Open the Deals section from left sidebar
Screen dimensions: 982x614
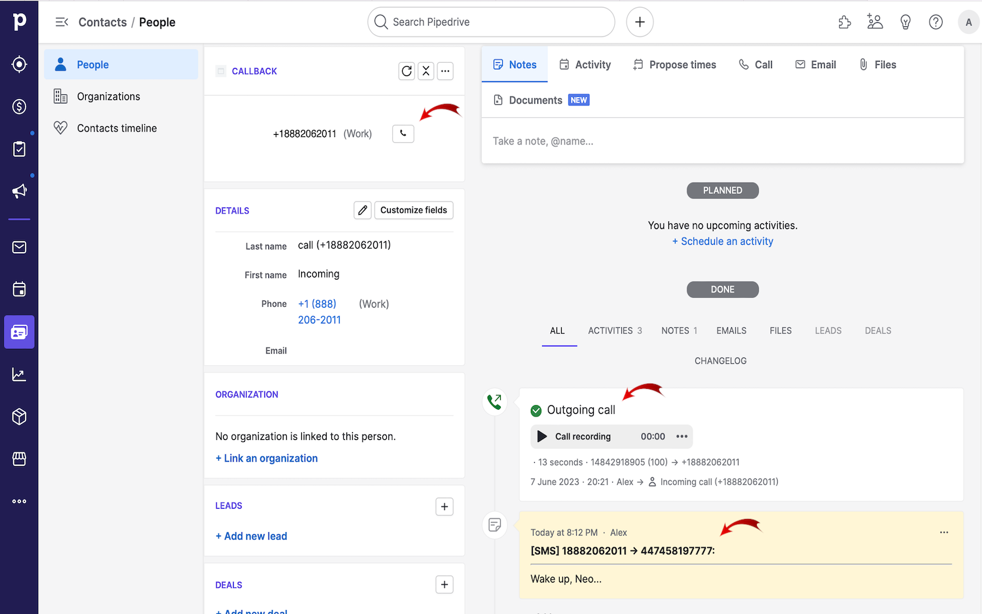[x=19, y=106]
